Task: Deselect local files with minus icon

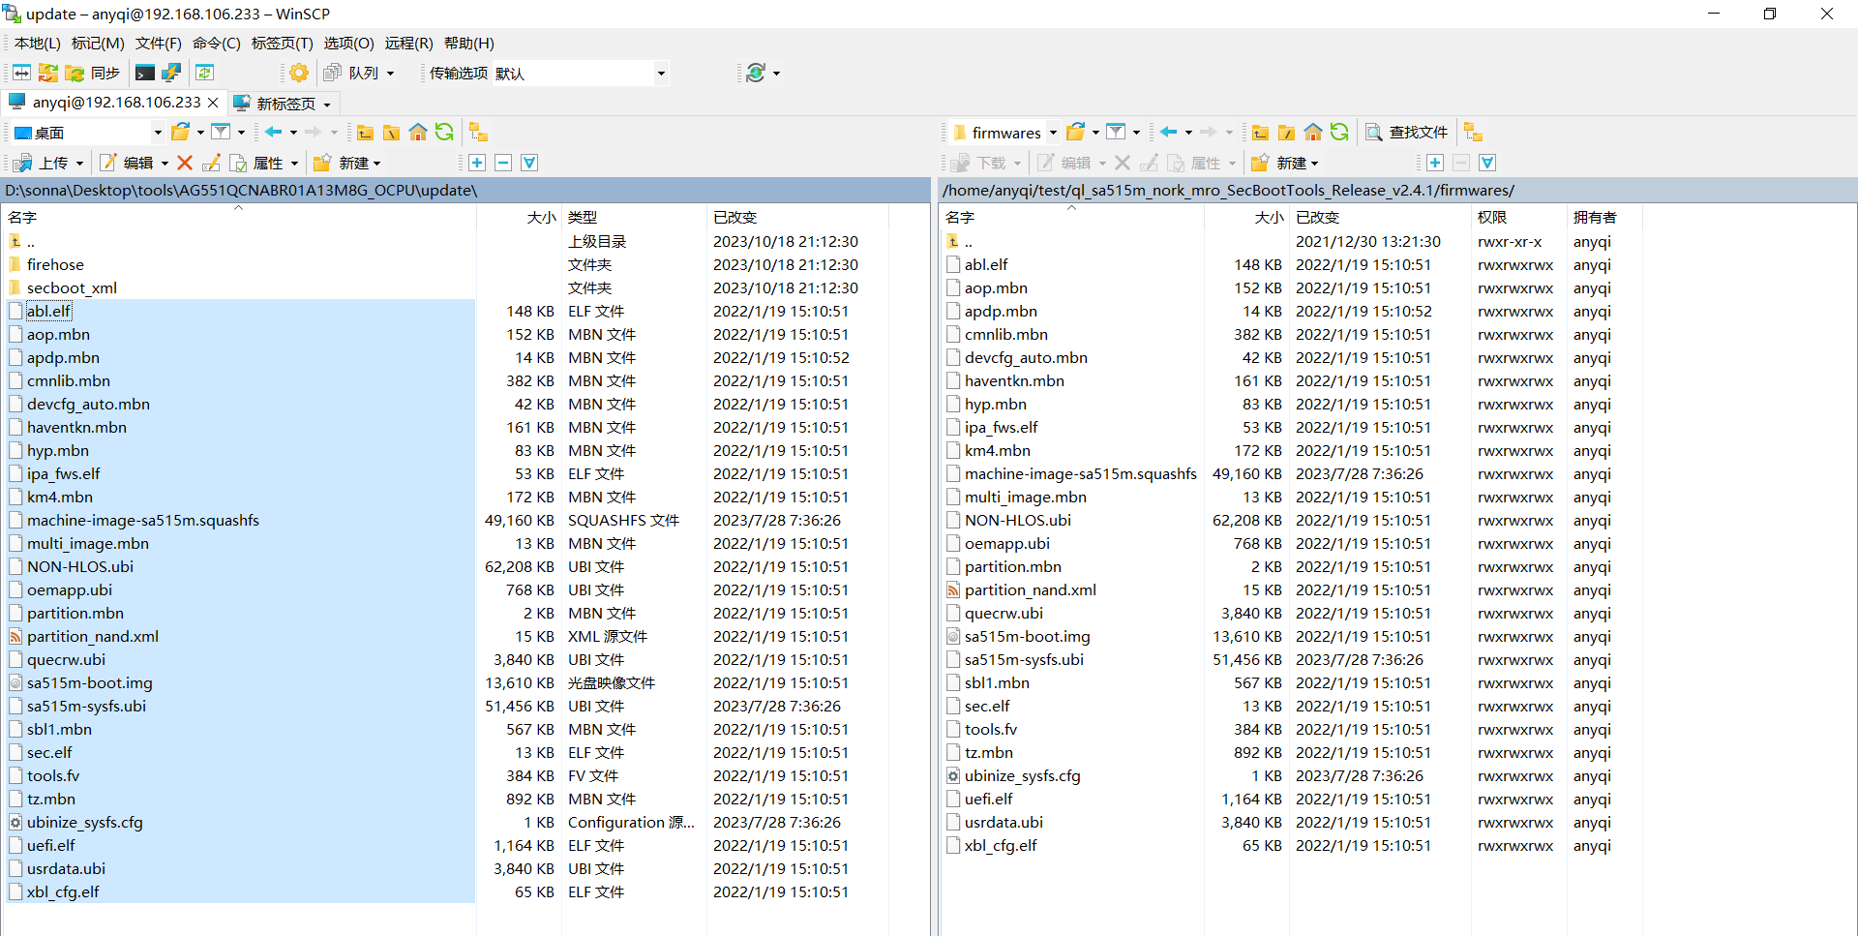Action: pos(503,163)
